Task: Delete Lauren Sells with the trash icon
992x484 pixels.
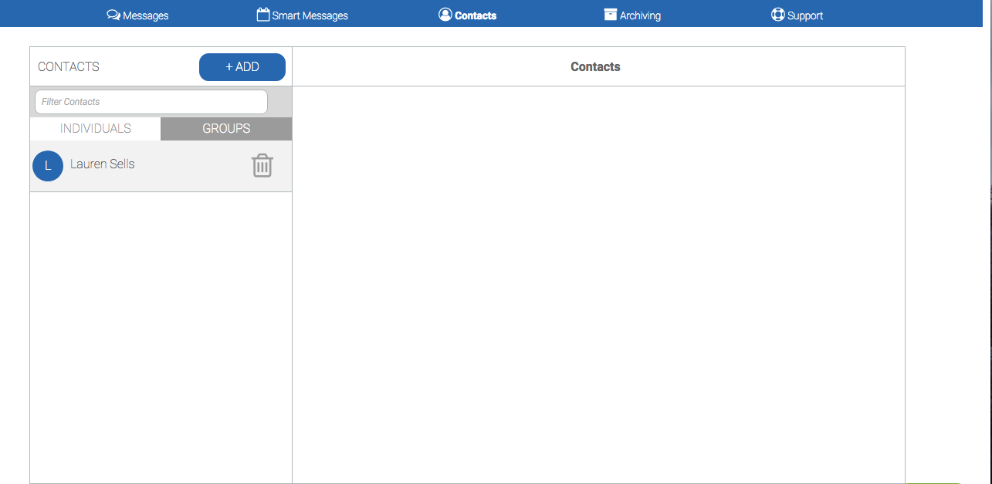Action: [262, 165]
